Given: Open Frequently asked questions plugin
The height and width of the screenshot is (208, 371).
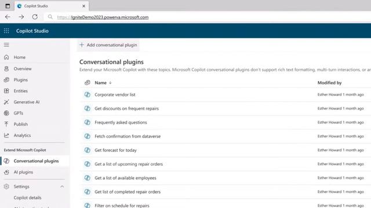Looking at the screenshot, I should point(121,122).
